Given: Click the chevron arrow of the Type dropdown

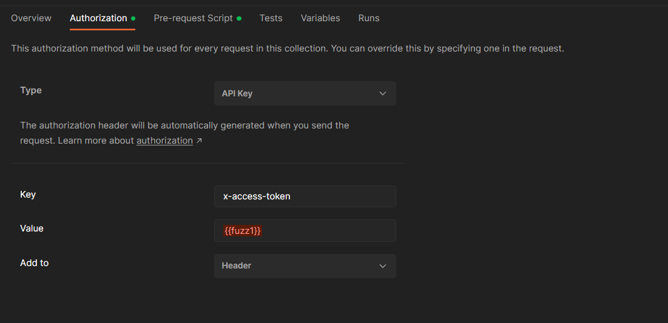Looking at the screenshot, I should 383,93.
